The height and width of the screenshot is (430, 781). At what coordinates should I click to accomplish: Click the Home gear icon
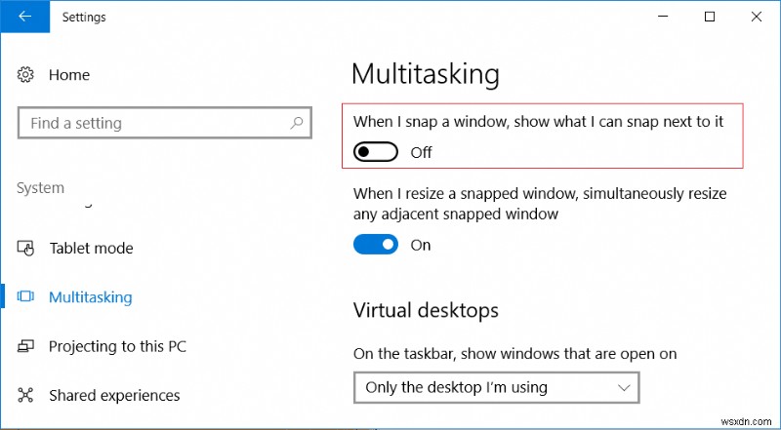pyautogui.click(x=26, y=75)
